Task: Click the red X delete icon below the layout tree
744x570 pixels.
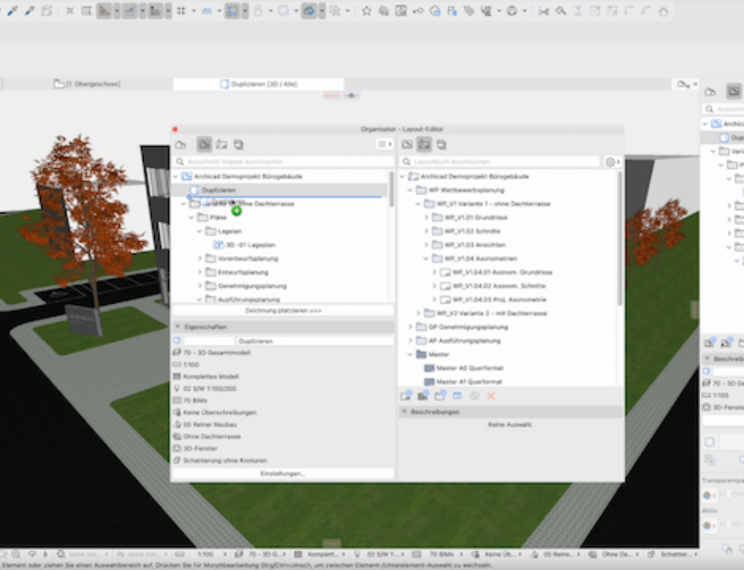Action: 491,396
